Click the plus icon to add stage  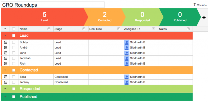pyautogui.click(x=204, y=17)
